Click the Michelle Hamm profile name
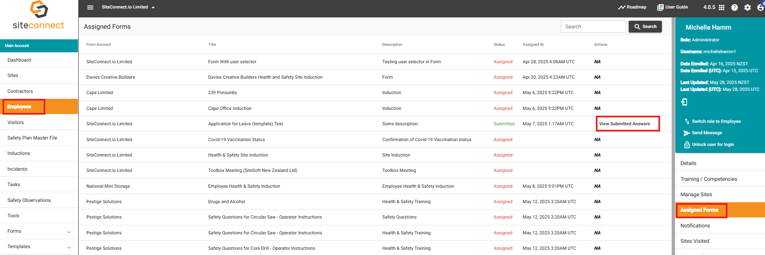 [709, 28]
